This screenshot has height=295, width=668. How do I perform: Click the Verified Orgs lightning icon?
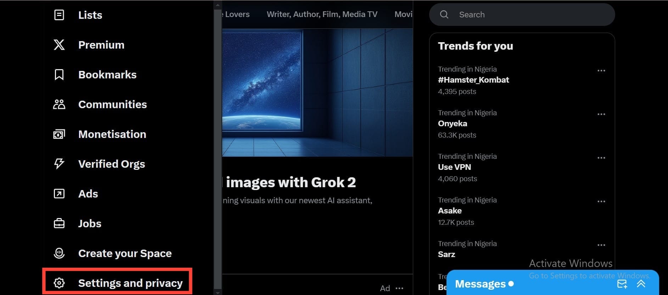pos(59,164)
